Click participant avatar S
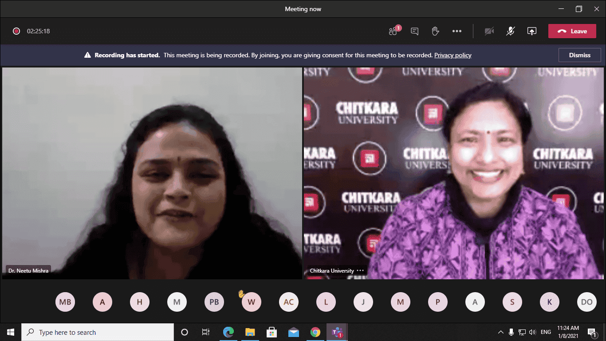Image resolution: width=606 pixels, height=341 pixels. point(512,302)
